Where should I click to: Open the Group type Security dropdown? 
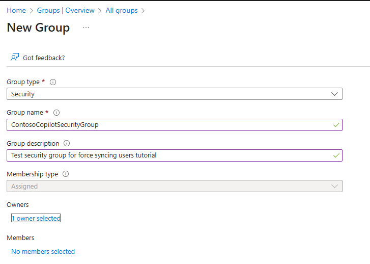pyautogui.click(x=168, y=94)
